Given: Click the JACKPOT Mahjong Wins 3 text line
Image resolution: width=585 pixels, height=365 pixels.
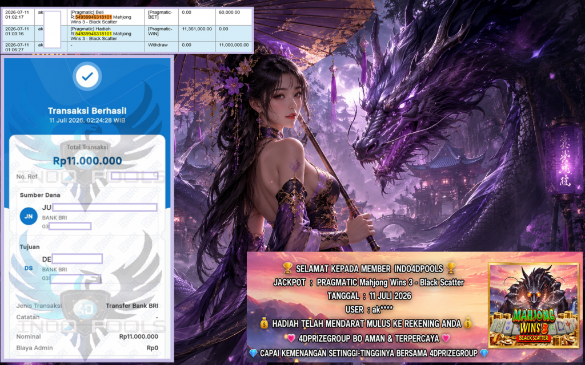Looking at the screenshot, I should [x=368, y=282].
